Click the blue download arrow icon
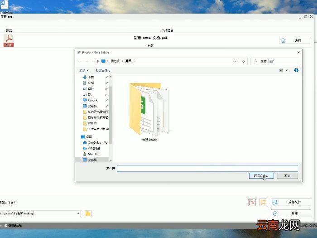This screenshot has width=317, height=238. pyautogui.click(x=85, y=77)
